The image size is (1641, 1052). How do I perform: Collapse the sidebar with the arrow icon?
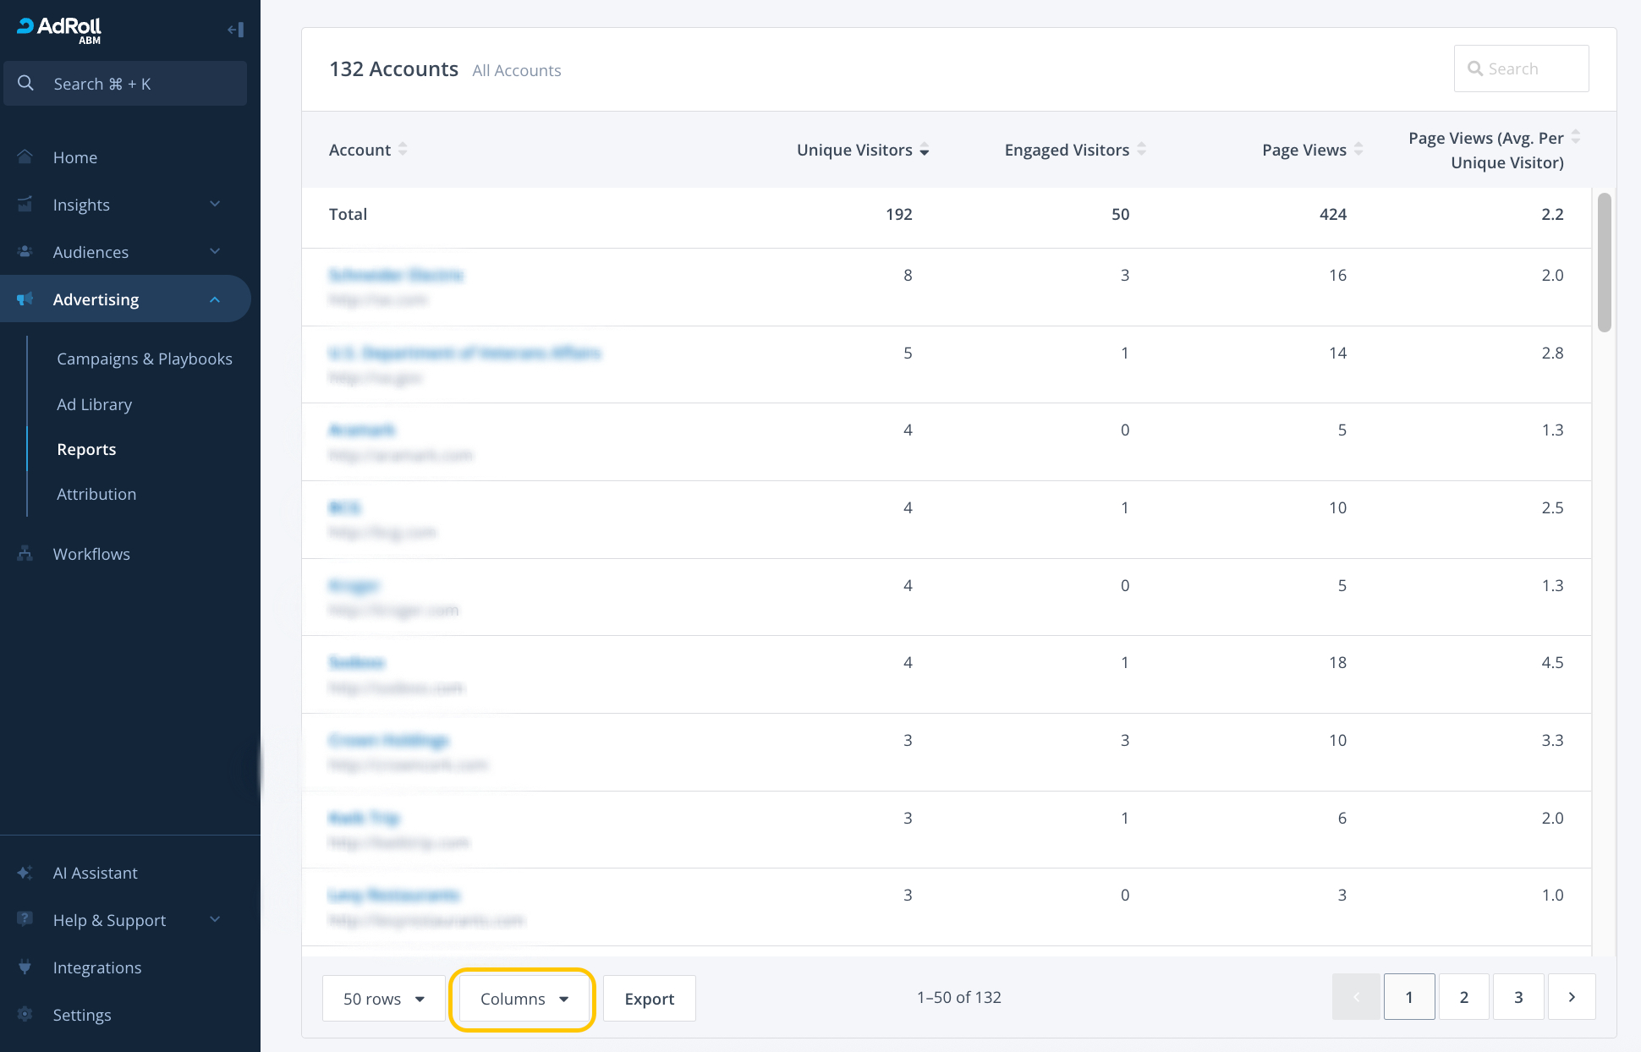tap(235, 30)
